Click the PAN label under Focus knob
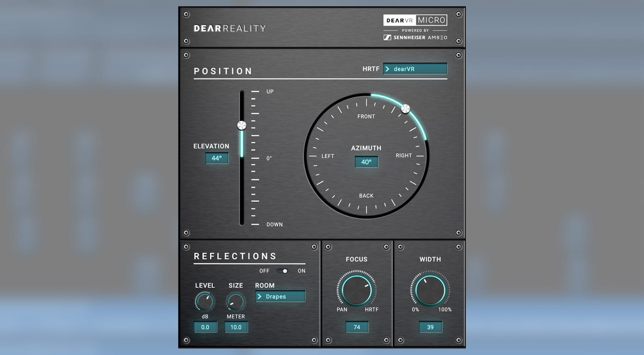Image resolution: width=644 pixels, height=355 pixels. pos(342,310)
